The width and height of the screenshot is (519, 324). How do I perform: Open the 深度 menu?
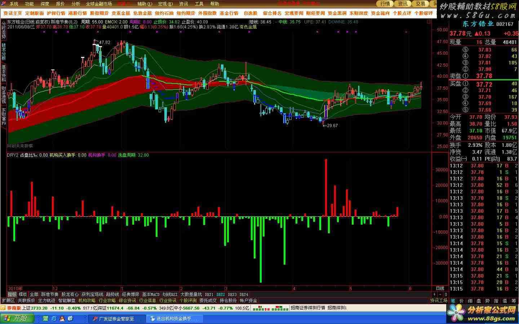pos(45,4)
